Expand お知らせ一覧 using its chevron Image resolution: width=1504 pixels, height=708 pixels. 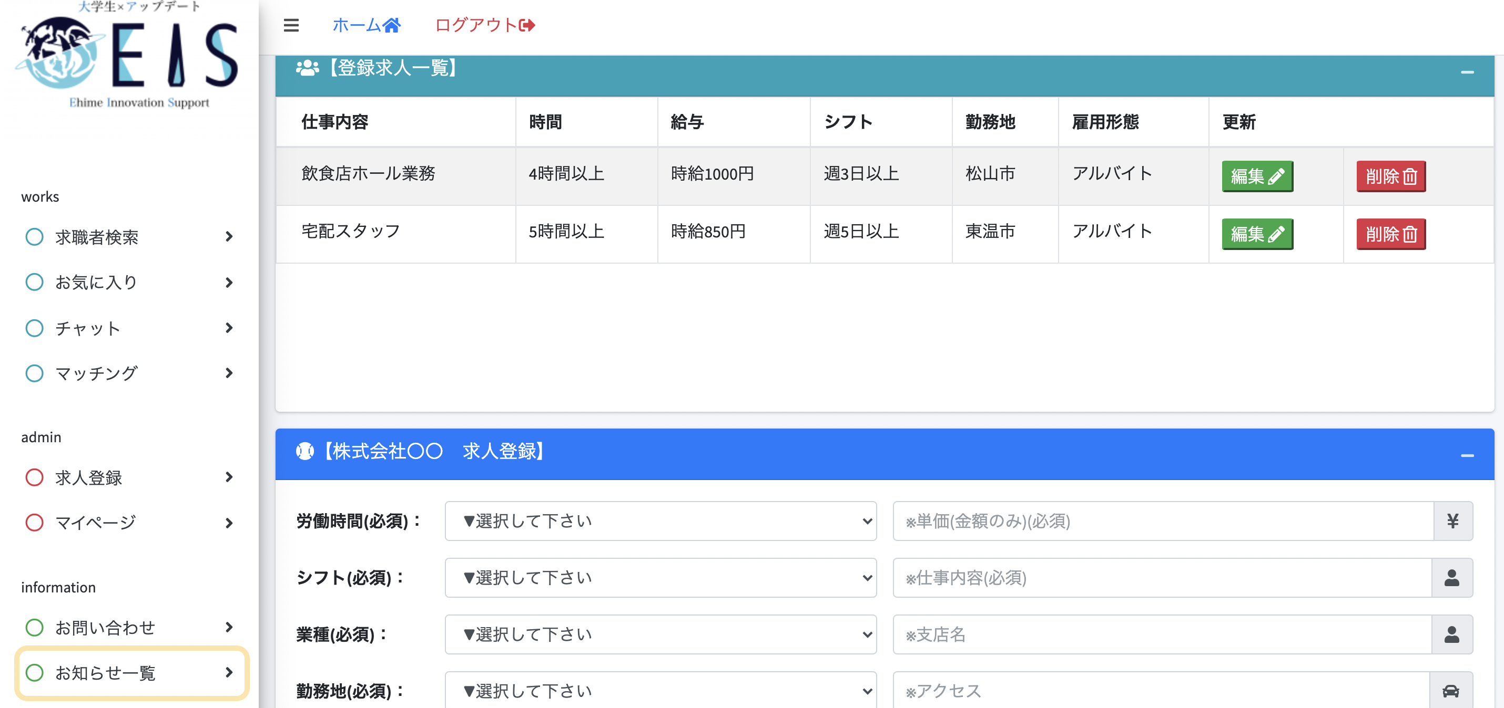229,672
